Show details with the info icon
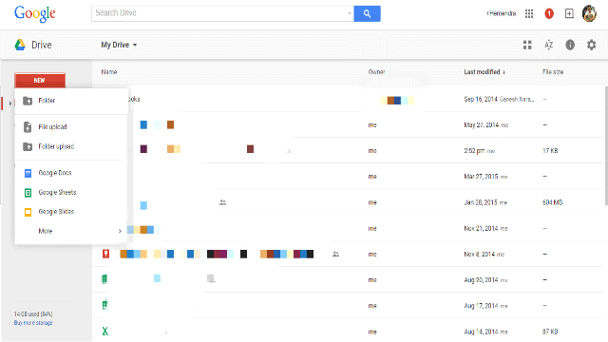The width and height of the screenshot is (608, 342). tap(570, 45)
